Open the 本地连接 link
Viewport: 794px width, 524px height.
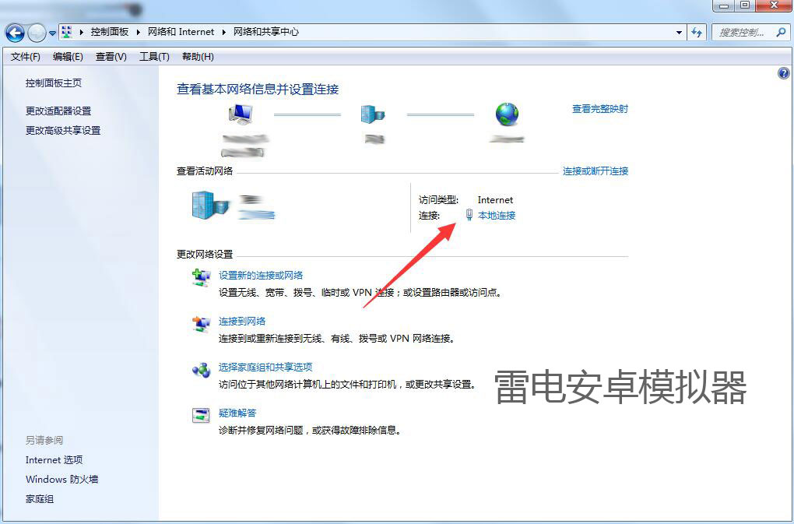pos(496,216)
